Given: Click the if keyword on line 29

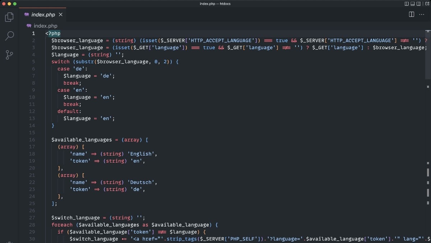Looking at the screenshot, I should tap(60, 232).
